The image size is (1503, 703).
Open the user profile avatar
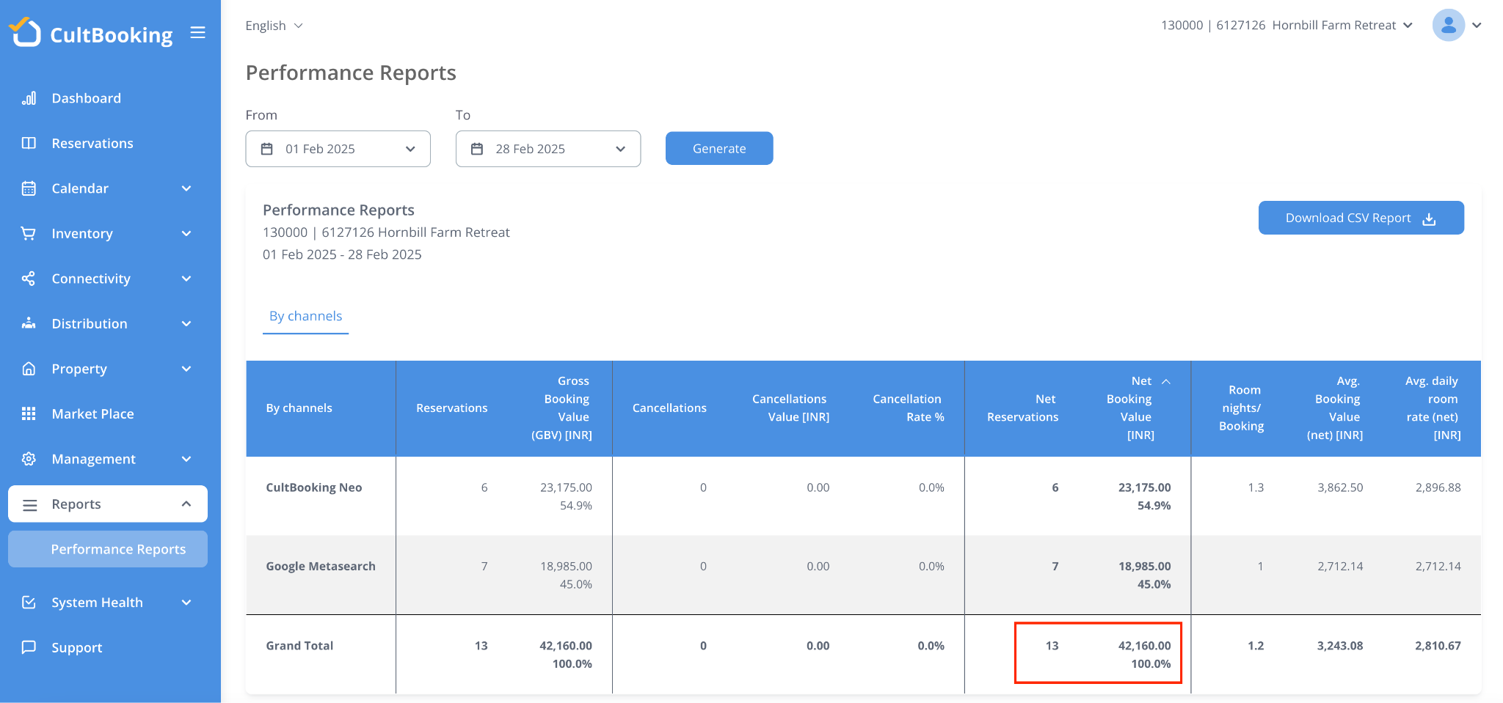click(1448, 26)
